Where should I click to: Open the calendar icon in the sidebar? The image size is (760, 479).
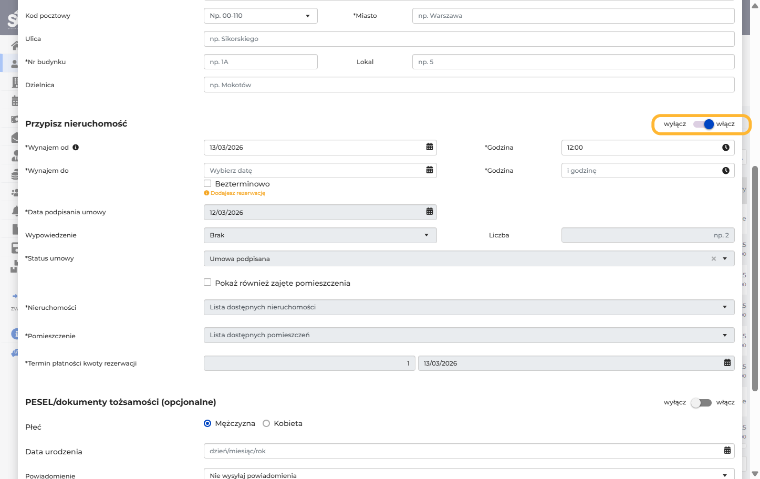[14, 101]
